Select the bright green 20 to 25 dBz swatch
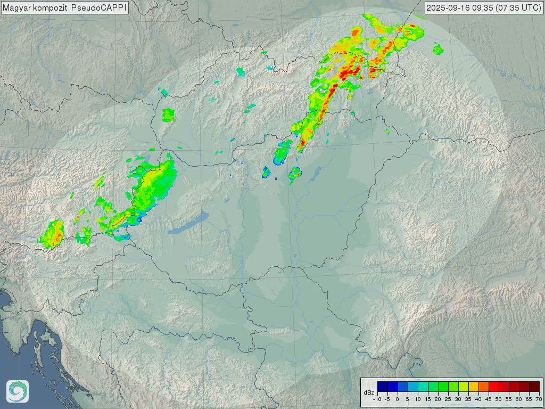The image size is (545, 409). pos(443,387)
